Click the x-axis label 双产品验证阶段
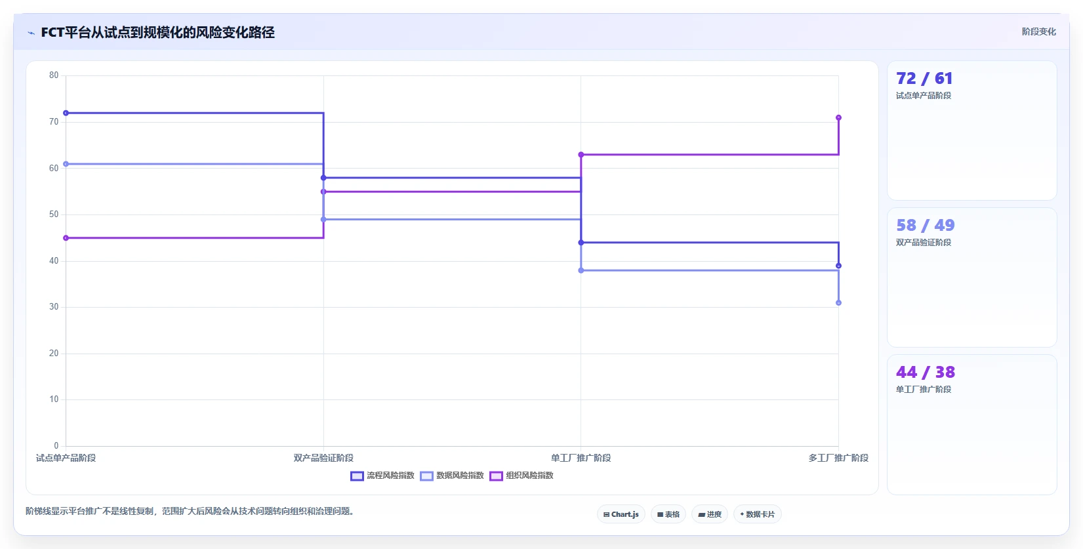 (x=323, y=458)
